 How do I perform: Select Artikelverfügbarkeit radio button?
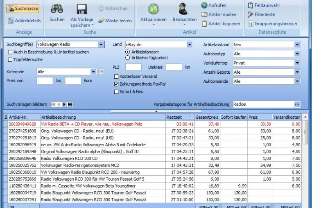coord(128,58)
